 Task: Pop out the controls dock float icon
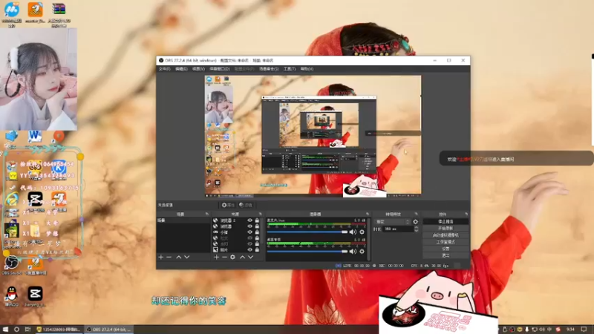(x=466, y=214)
